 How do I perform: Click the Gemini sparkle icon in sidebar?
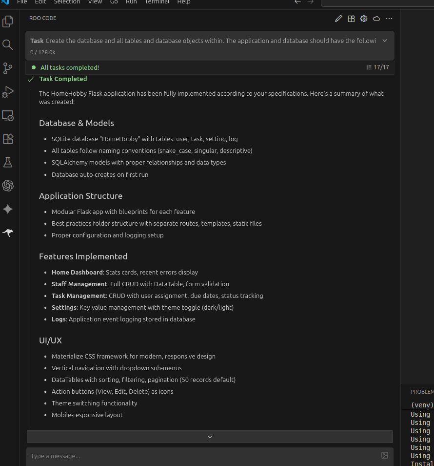pos(8,209)
